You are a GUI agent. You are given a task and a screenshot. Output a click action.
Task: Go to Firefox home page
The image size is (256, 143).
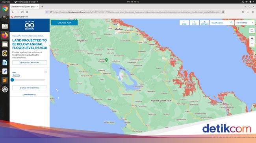click(27, 12)
